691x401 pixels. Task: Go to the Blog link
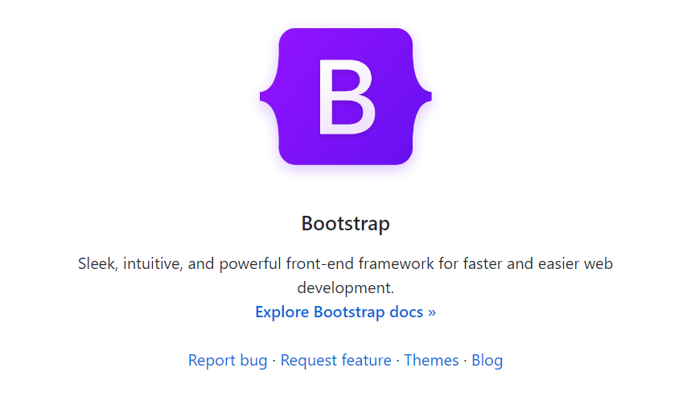(487, 361)
